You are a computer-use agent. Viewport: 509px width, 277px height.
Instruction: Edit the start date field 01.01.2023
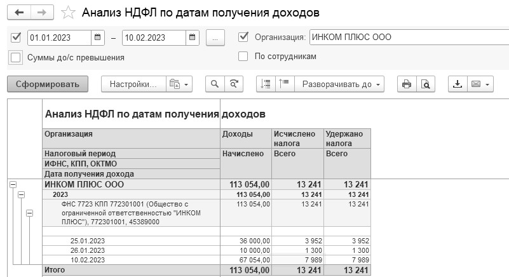(59, 37)
